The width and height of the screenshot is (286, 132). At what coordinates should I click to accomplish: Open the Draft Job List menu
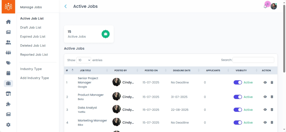click(31, 27)
